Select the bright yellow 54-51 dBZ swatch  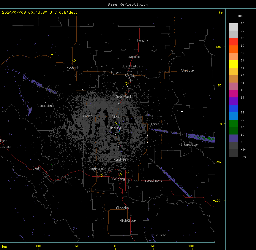233,64
